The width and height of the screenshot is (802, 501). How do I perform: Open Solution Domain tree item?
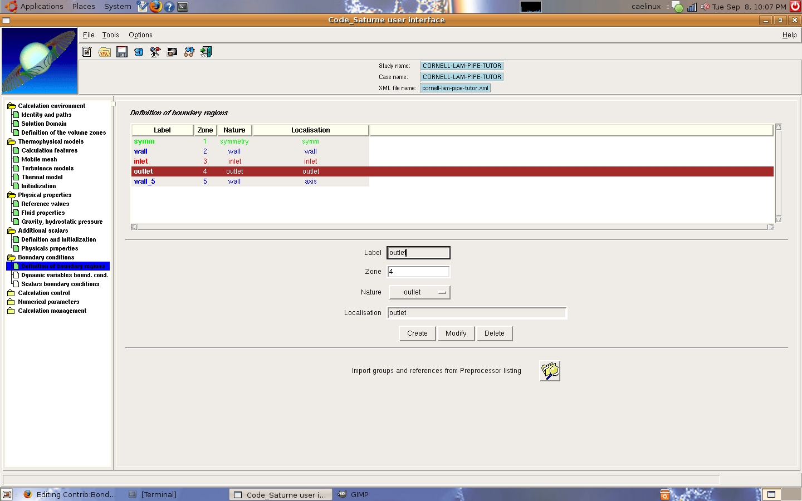pos(44,124)
